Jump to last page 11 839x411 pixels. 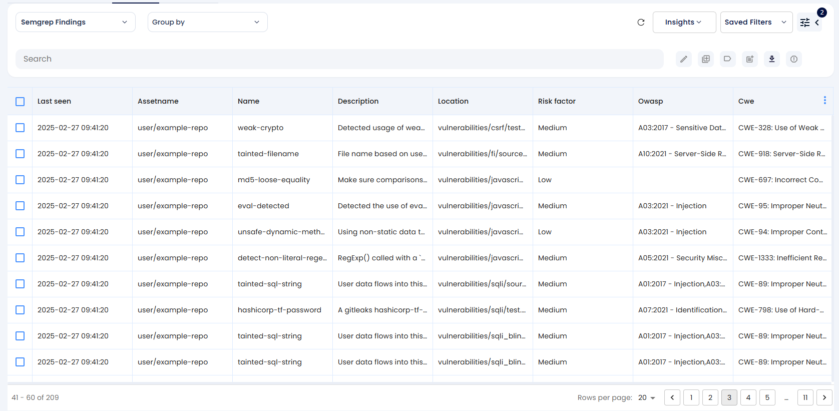(x=805, y=397)
